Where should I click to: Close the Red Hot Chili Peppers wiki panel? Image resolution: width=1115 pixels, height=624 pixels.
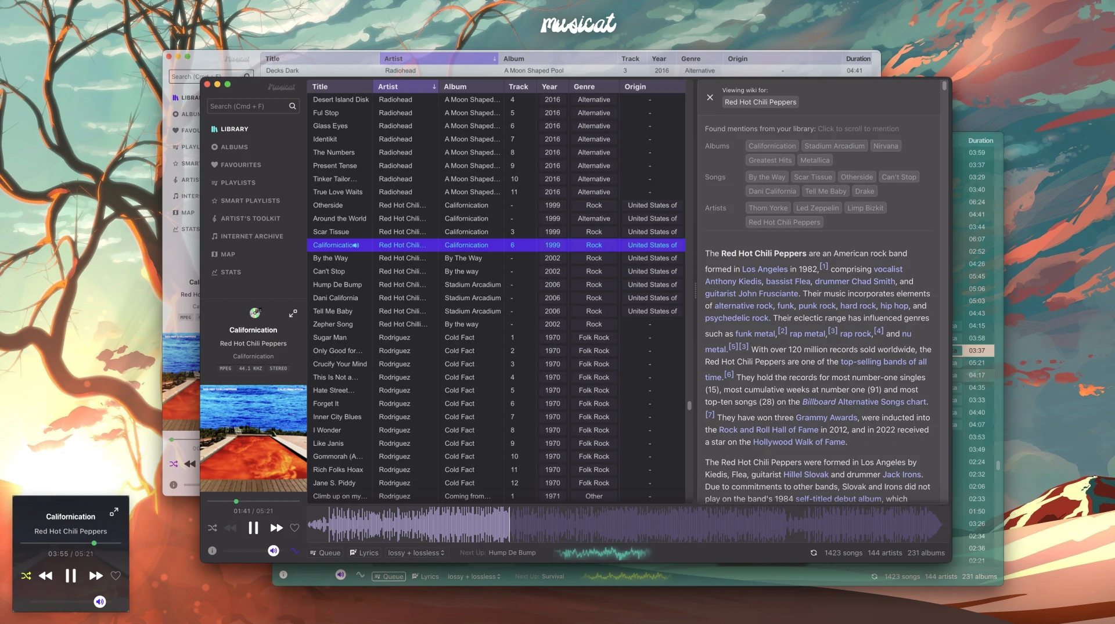pyautogui.click(x=710, y=98)
